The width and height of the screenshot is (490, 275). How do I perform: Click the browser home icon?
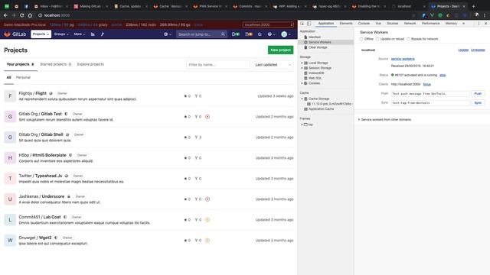[x=30, y=15]
